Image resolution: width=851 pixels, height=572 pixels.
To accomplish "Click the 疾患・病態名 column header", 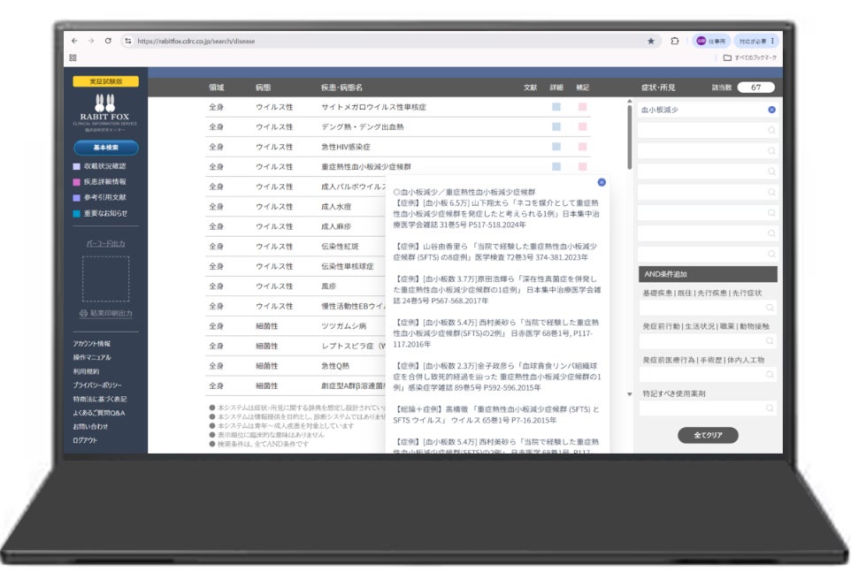I will [341, 88].
